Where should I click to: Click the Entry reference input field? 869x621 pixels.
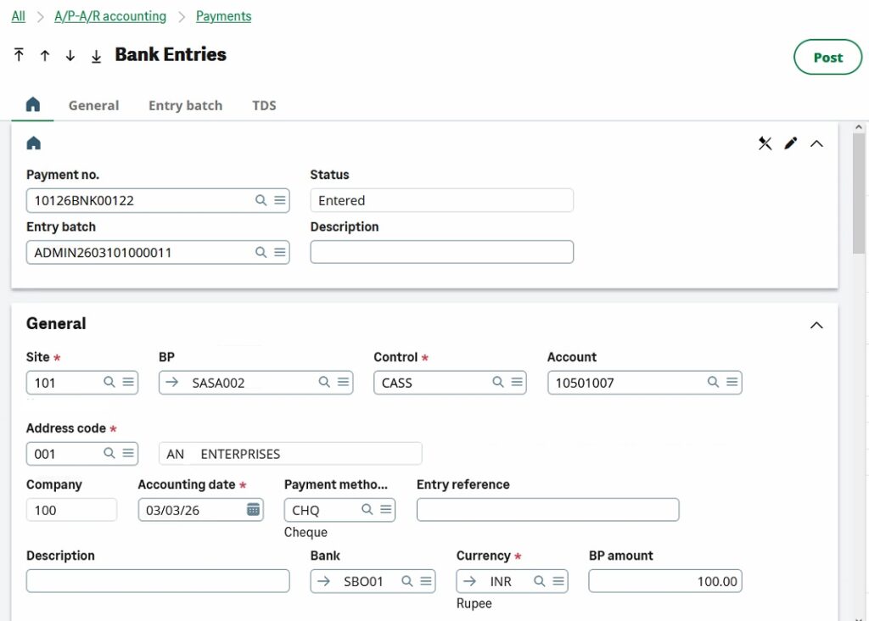point(547,510)
